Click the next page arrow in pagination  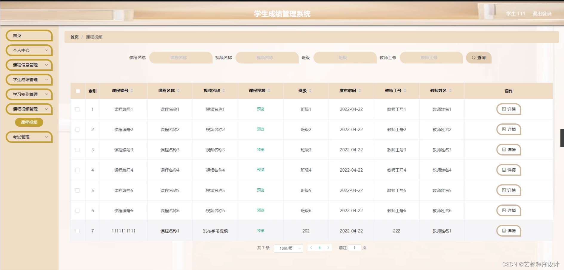(x=328, y=248)
